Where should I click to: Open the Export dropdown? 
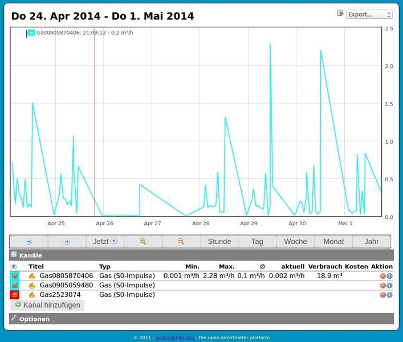click(x=369, y=14)
